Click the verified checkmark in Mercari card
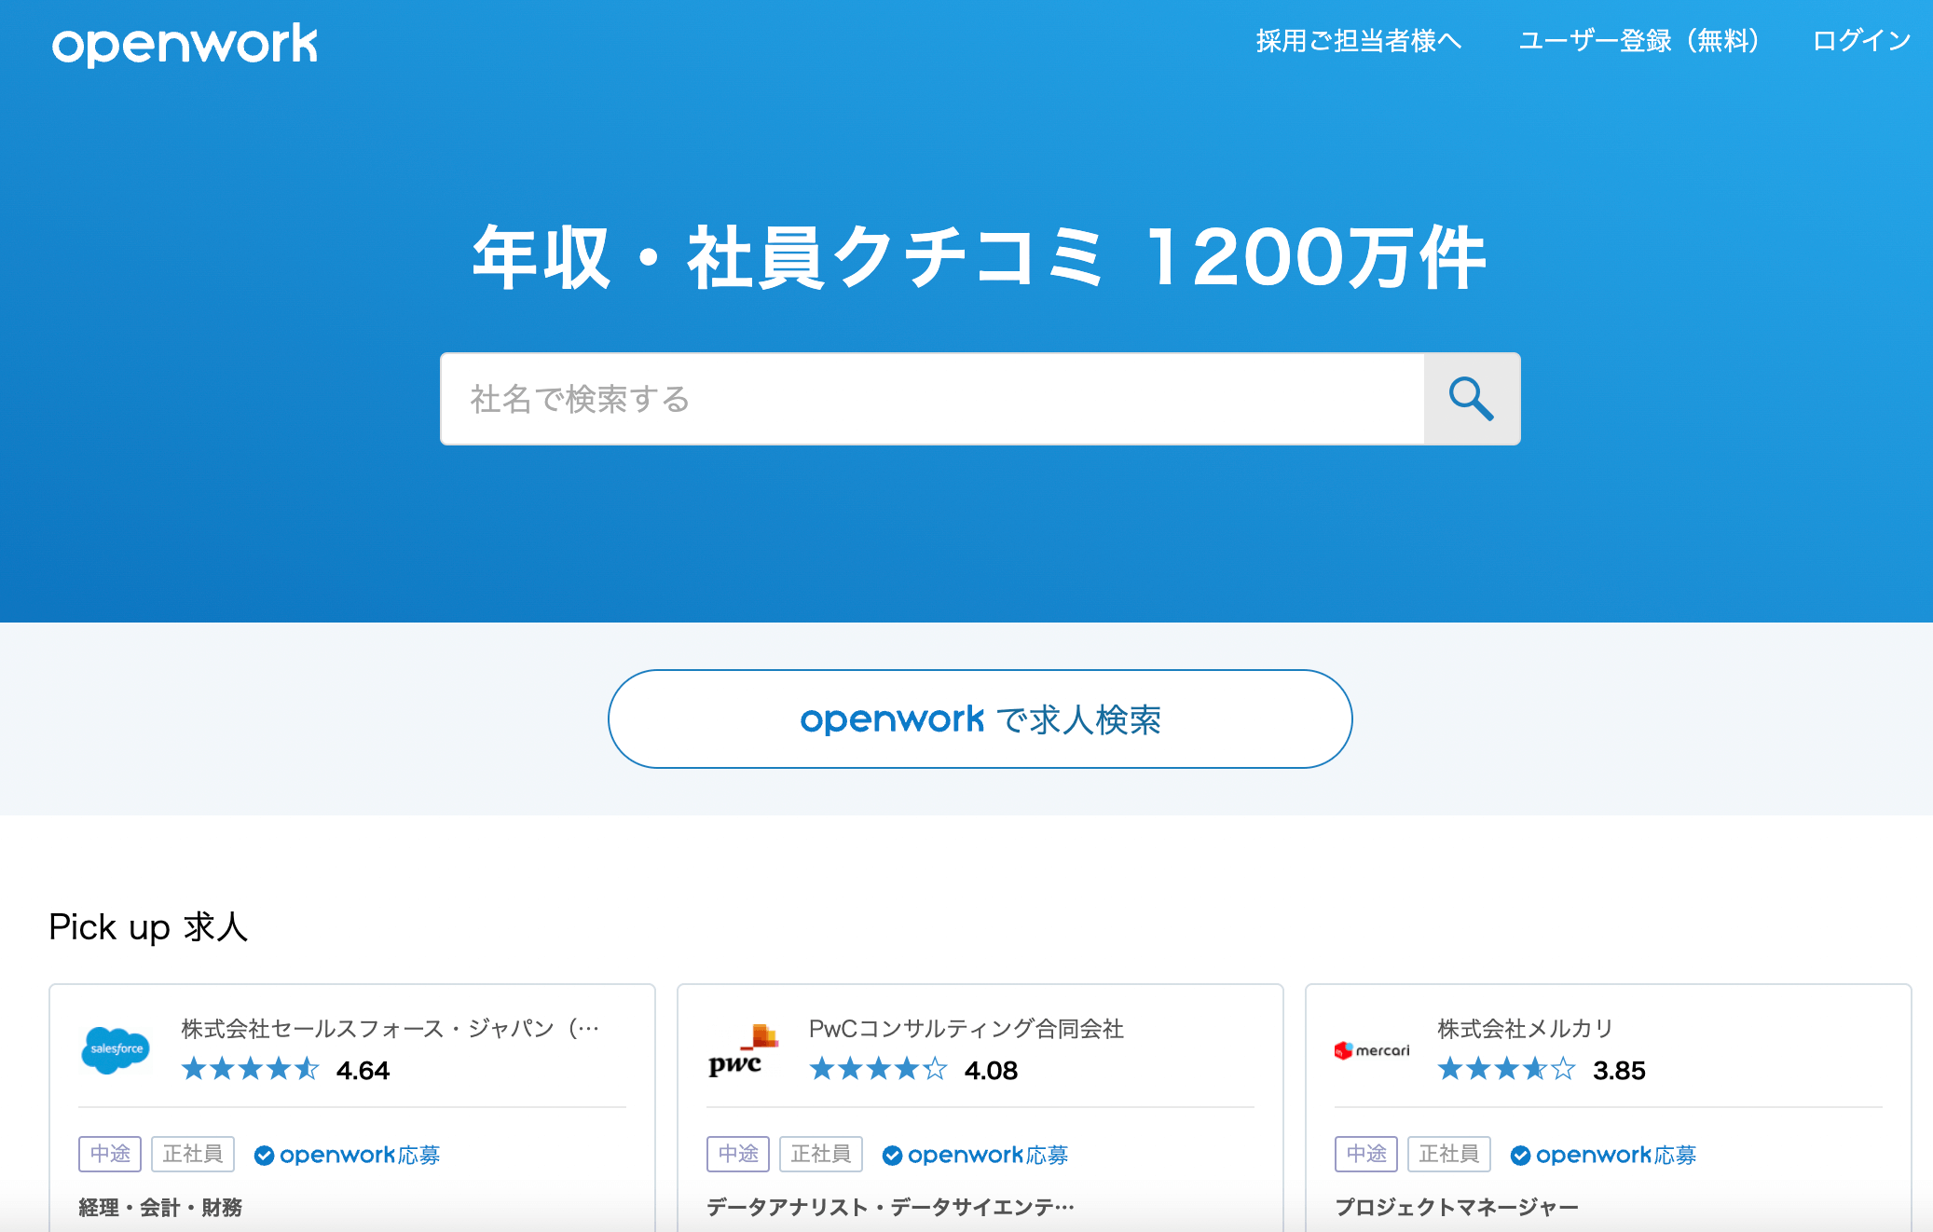 1520,1156
